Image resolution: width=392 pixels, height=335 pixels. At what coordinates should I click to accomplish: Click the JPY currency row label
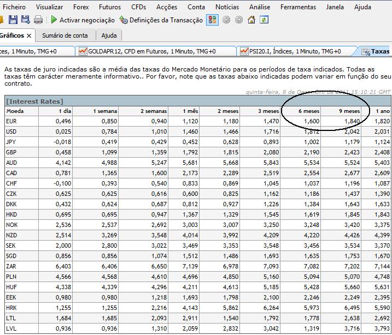pos(11,142)
